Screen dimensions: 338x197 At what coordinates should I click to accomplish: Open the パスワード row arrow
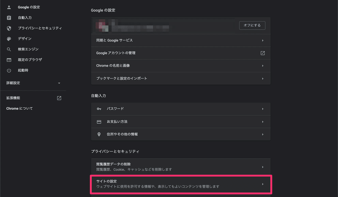pyautogui.click(x=262, y=109)
